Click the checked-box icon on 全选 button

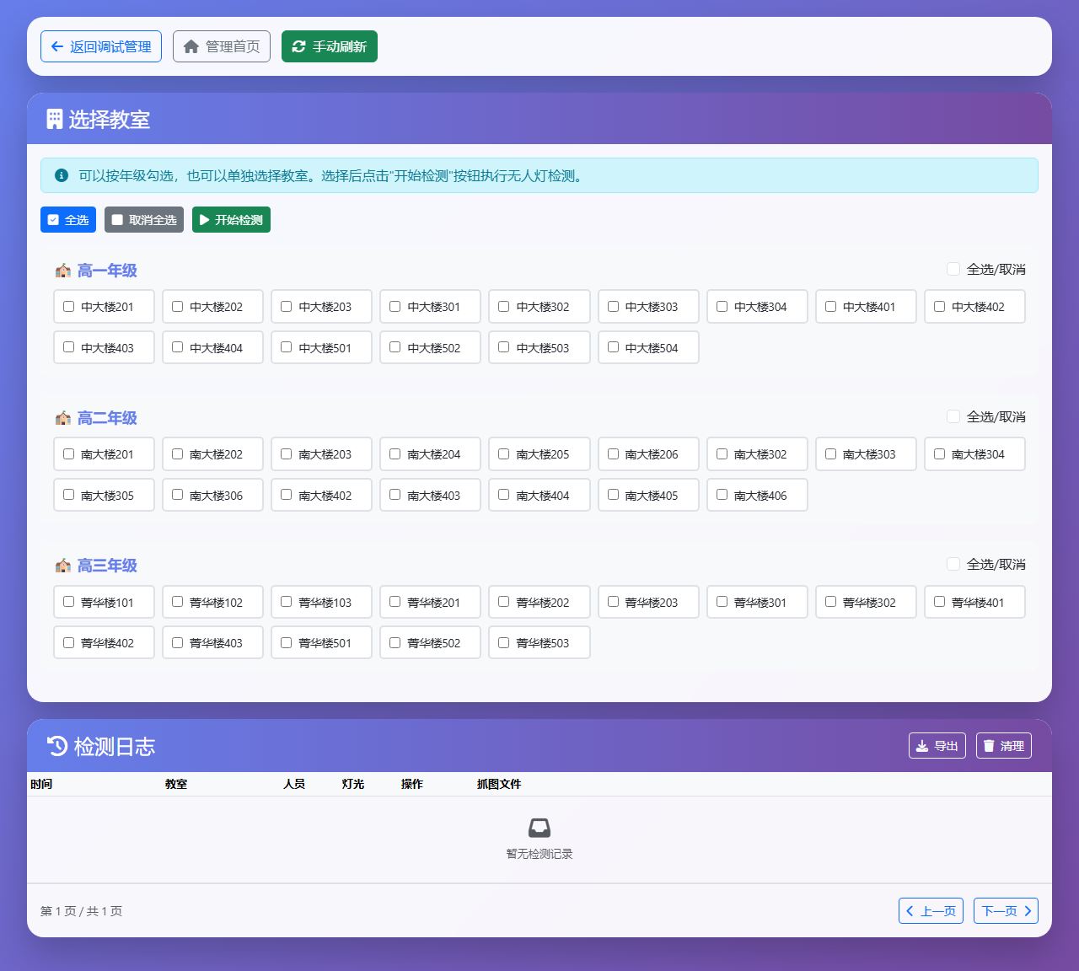pos(53,220)
